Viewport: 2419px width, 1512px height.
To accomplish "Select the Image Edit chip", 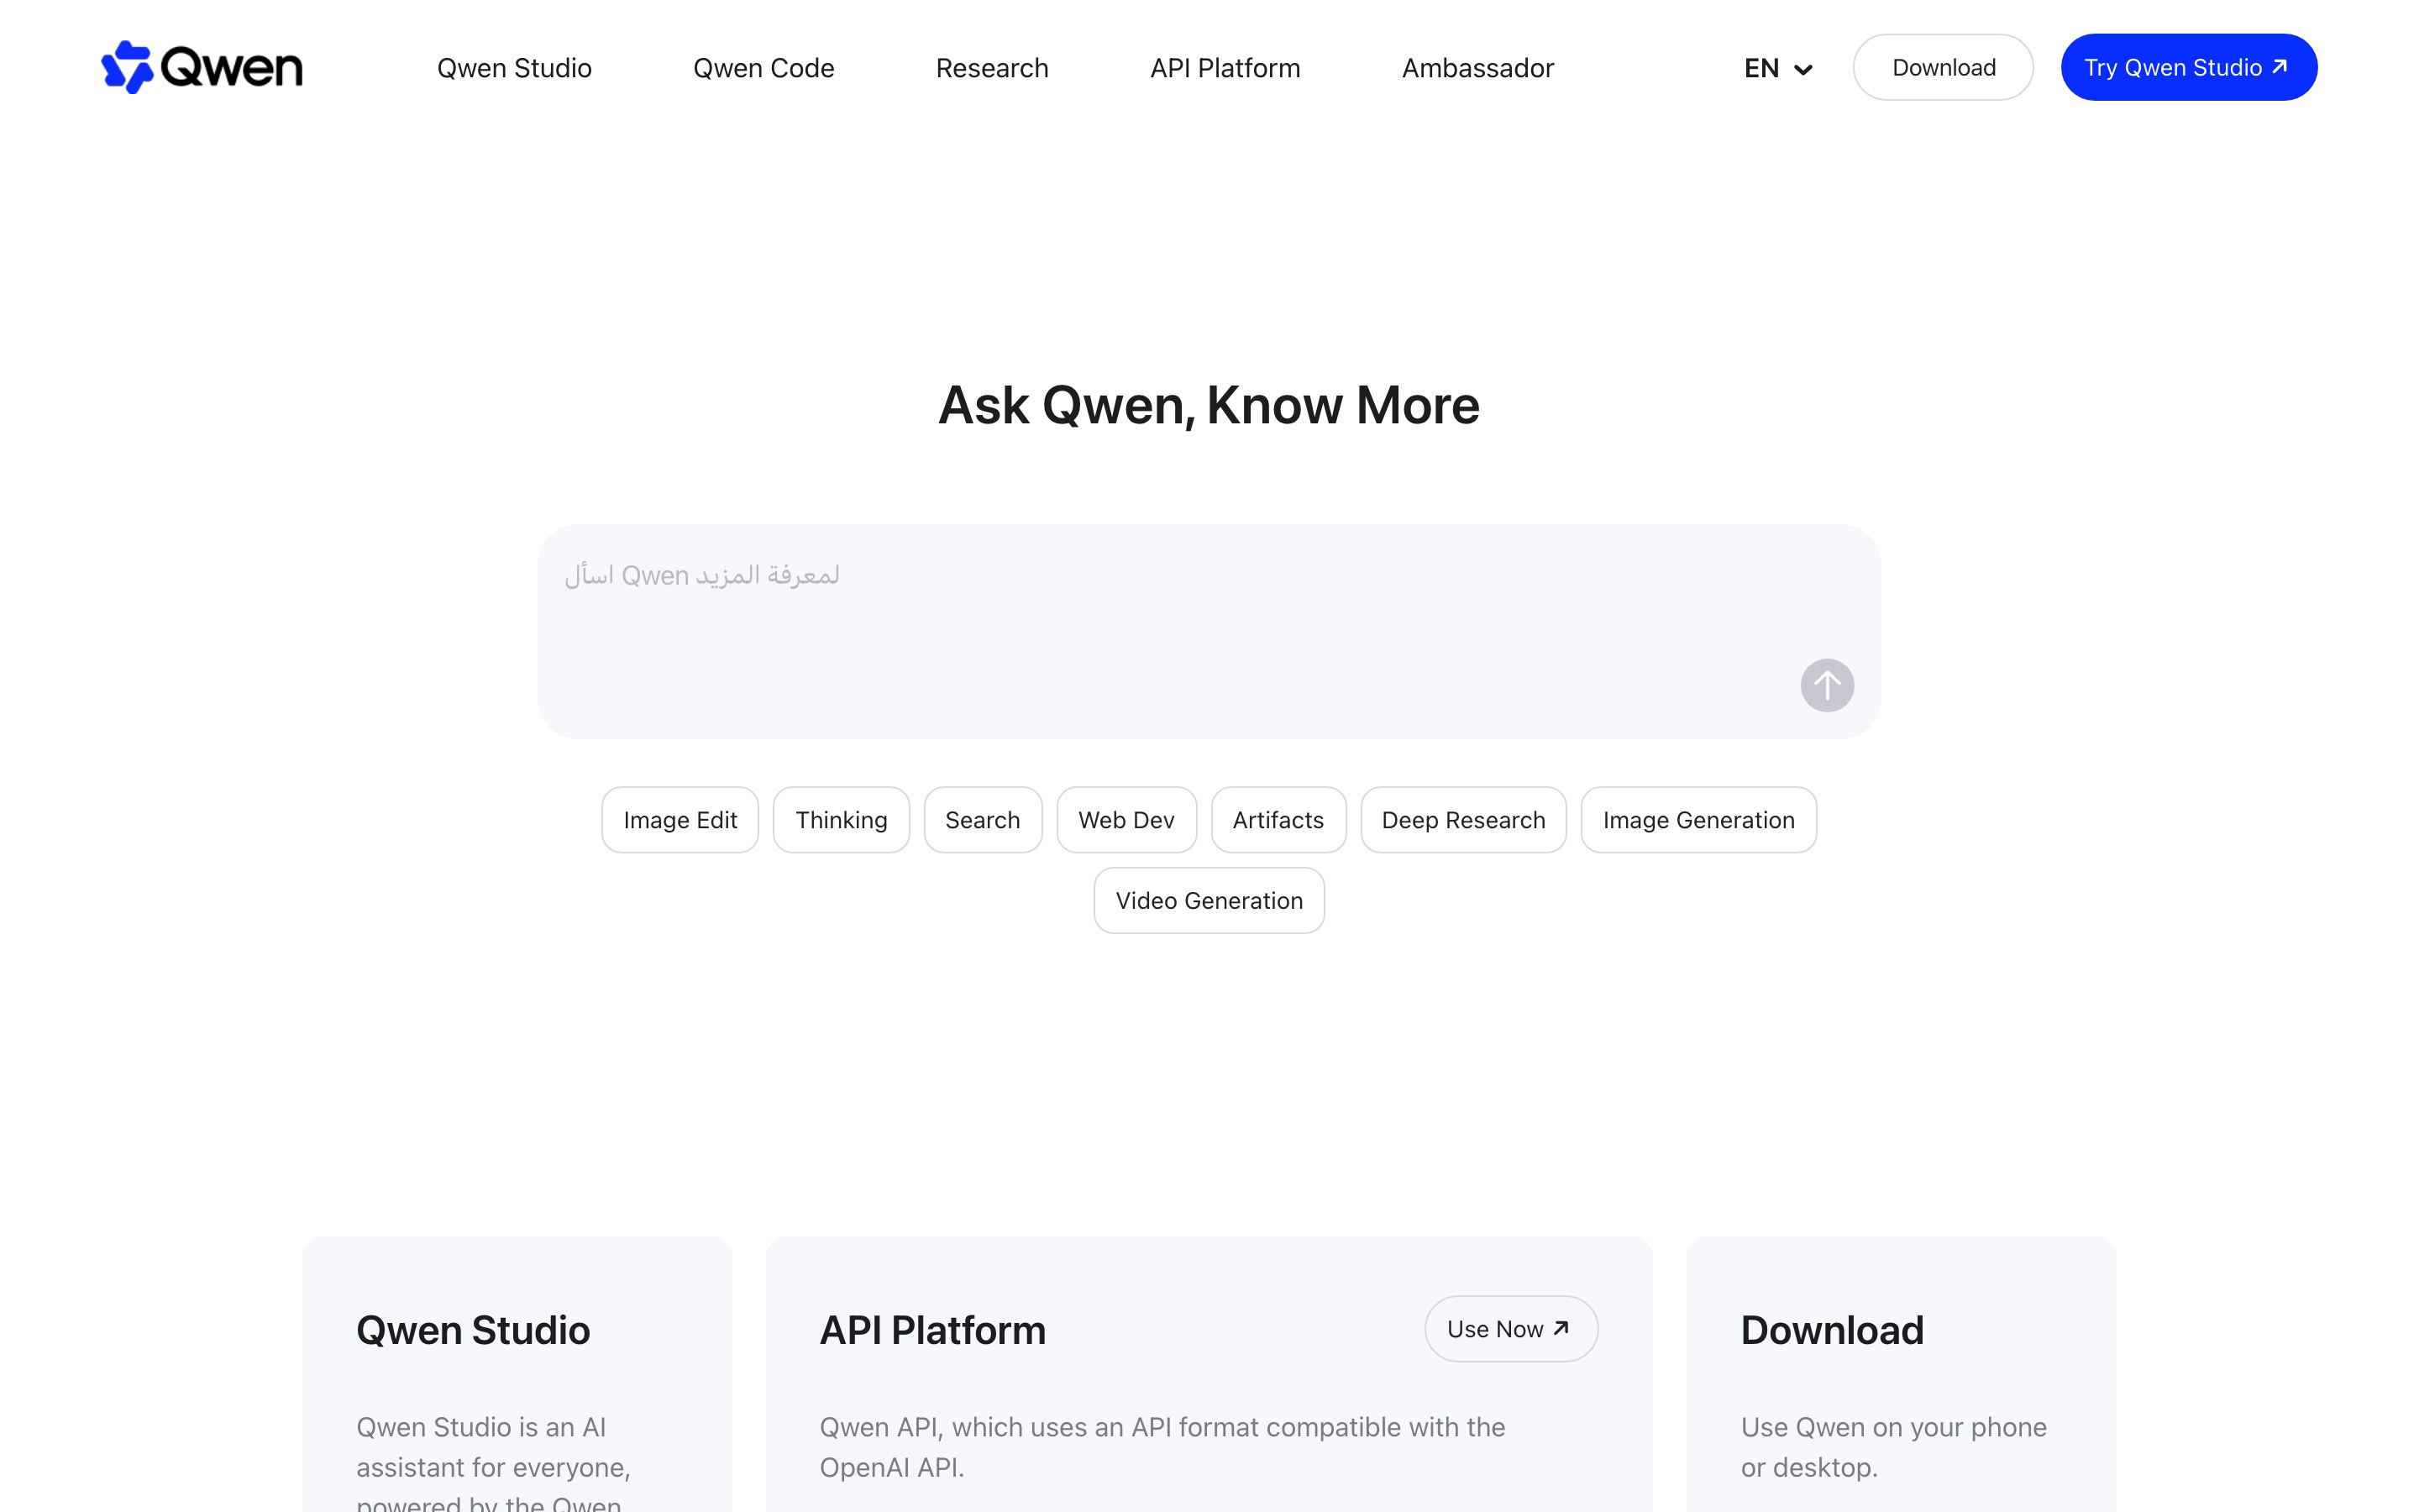I will (x=680, y=819).
